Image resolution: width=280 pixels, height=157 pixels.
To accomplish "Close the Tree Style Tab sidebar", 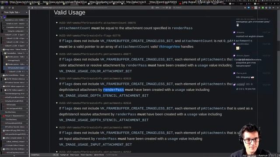I will coord(27,13).
